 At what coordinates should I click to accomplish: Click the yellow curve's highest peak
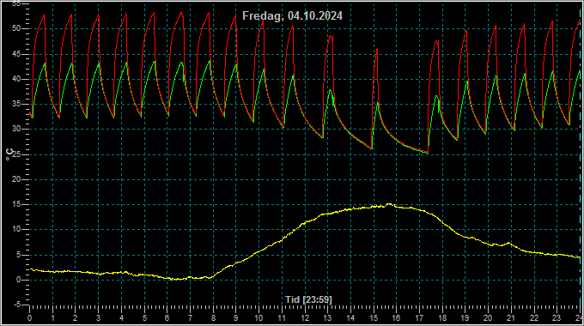389,204
